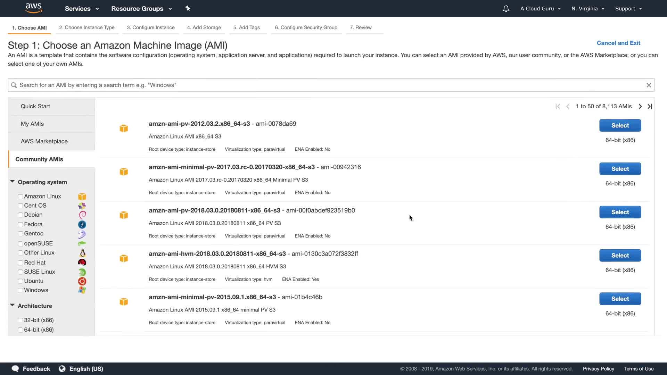667x375 pixels.
Task: Click the Cancel and Exit link
Action: point(618,43)
